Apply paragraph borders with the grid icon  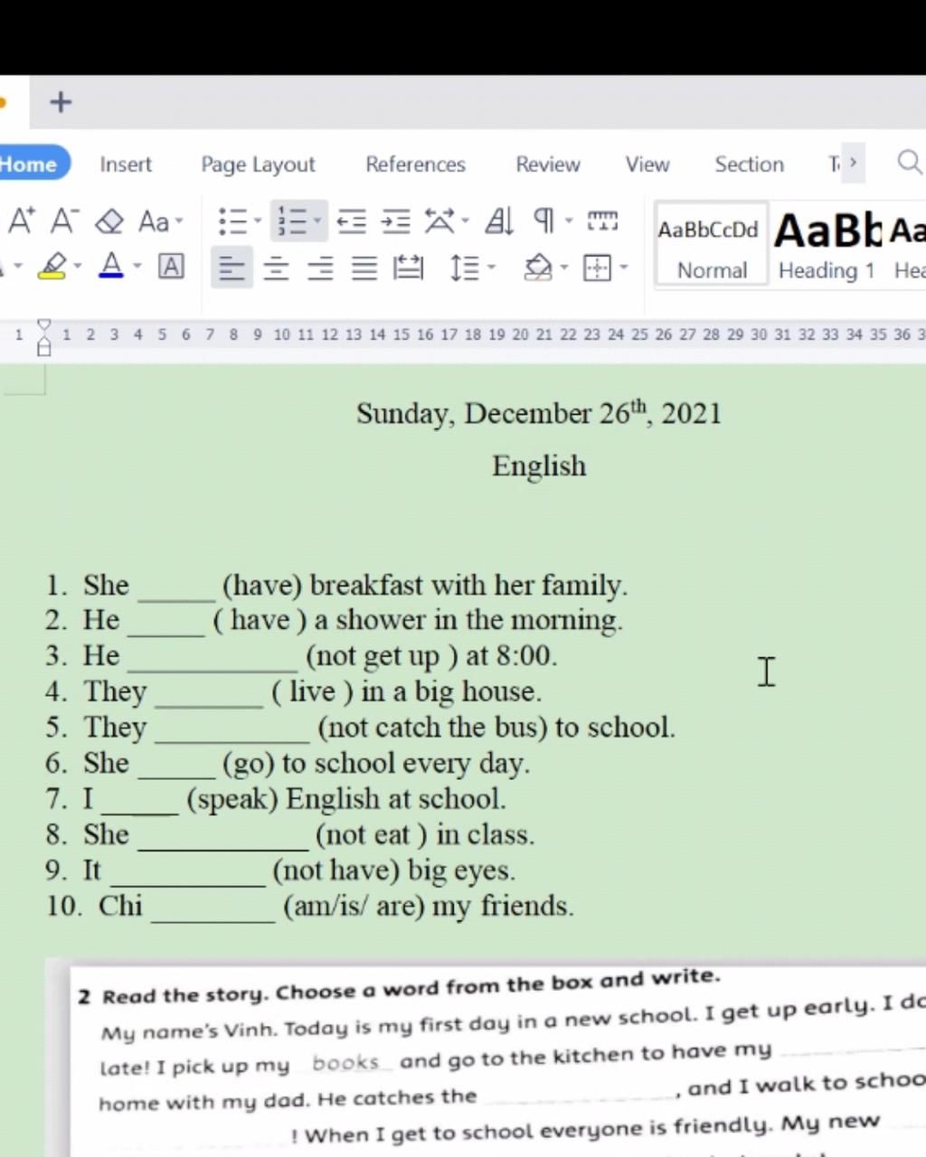[x=598, y=268]
